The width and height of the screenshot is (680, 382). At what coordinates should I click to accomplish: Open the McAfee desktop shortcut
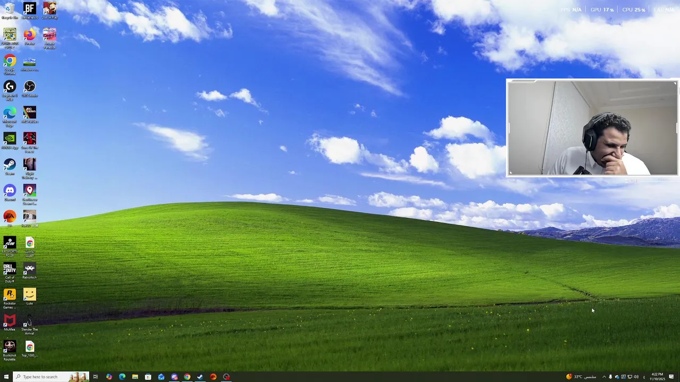coord(10,323)
